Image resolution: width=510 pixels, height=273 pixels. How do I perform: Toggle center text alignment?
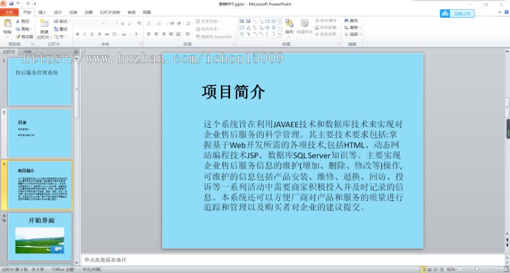tap(156, 34)
